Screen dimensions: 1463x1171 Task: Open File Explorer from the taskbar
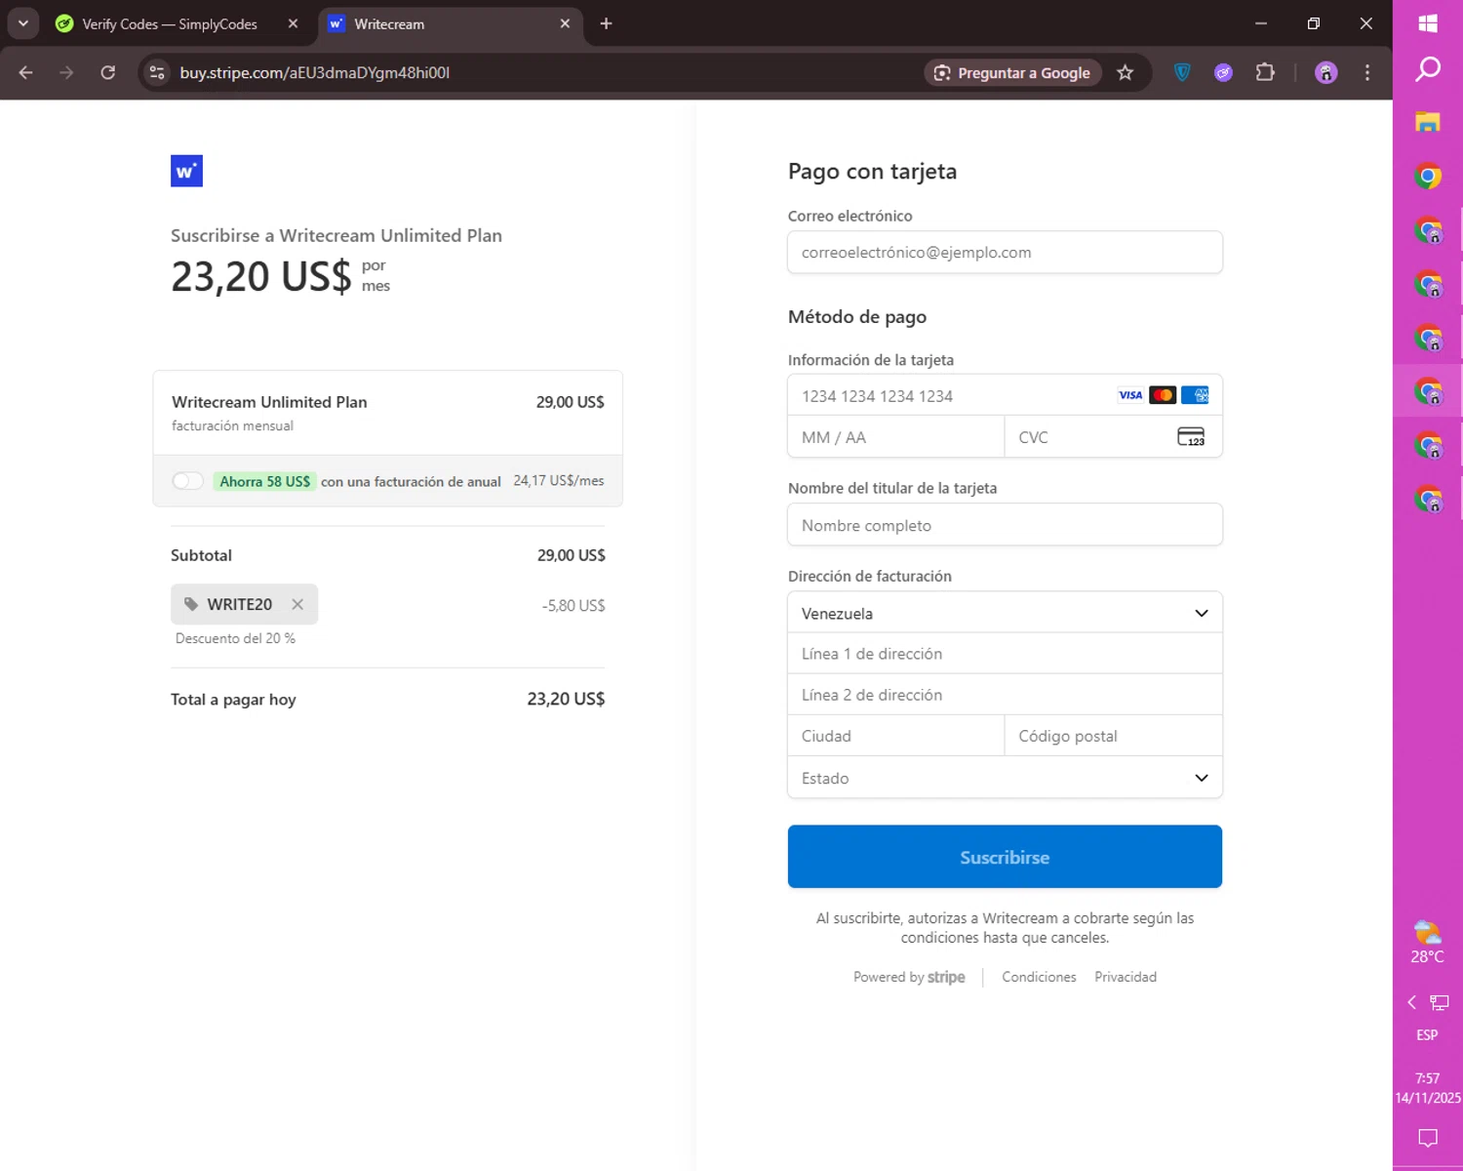(x=1428, y=122)
